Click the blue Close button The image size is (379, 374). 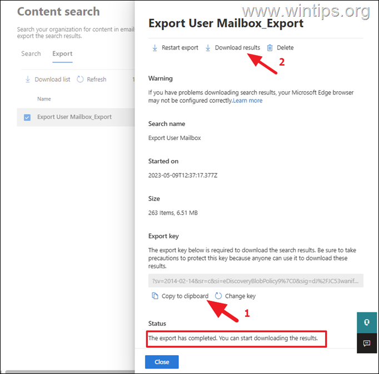coord(162,362)
